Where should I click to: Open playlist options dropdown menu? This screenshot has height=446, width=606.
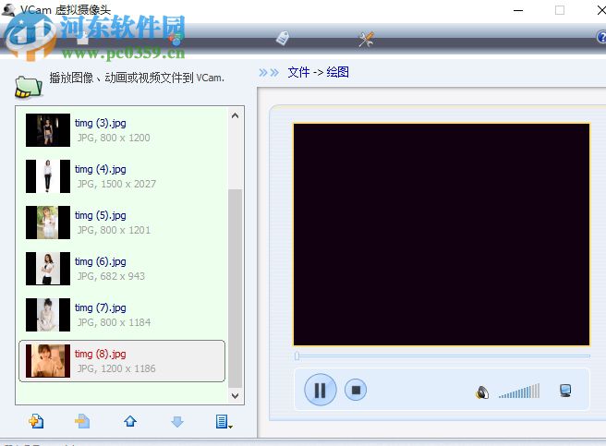(x=224, y=421)
